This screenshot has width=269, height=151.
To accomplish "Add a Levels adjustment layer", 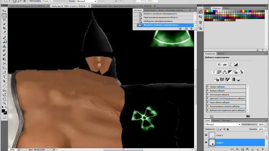I will click(x=225, y=65).
